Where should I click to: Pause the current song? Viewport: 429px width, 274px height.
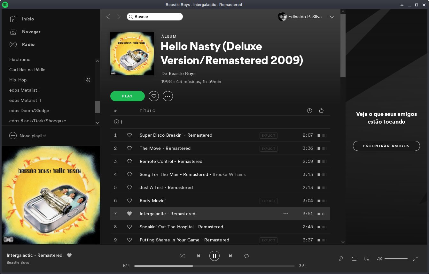pos(215,256)
